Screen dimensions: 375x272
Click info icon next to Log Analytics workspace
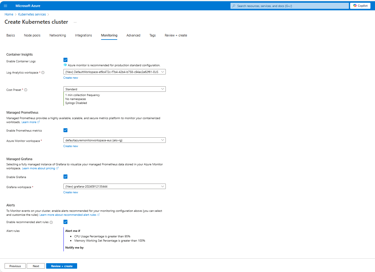coord(43,73)
